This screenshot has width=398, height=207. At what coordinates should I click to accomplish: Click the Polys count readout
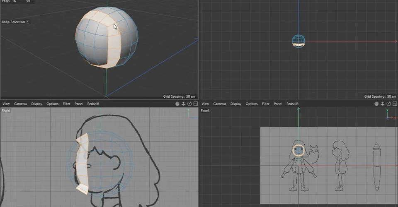tap(16, 1)
